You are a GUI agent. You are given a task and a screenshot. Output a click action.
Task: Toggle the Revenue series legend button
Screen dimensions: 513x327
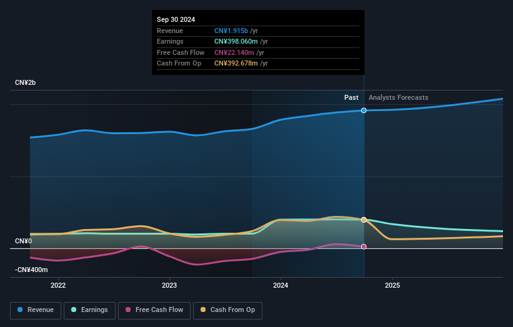point(36,310)
